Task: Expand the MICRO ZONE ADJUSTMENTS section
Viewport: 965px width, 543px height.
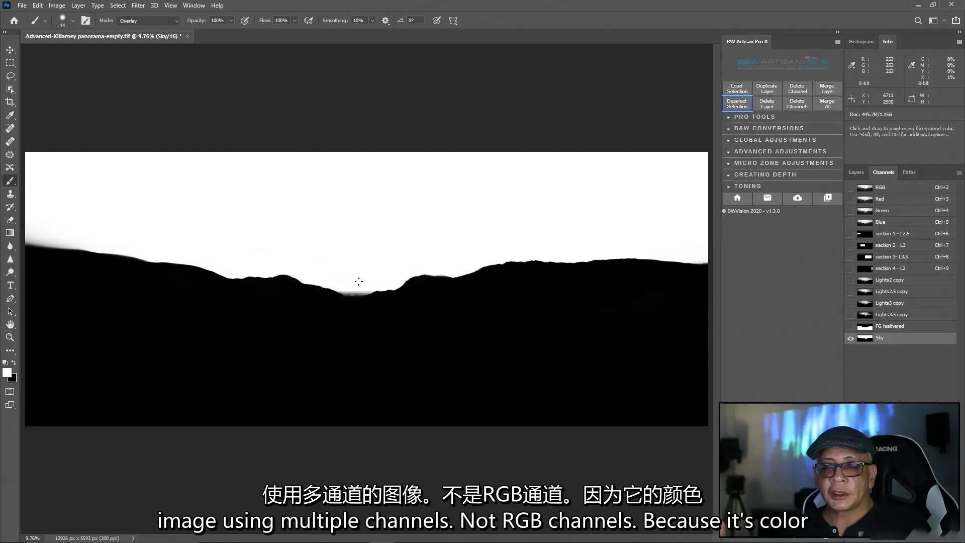Action: point(782,163)
